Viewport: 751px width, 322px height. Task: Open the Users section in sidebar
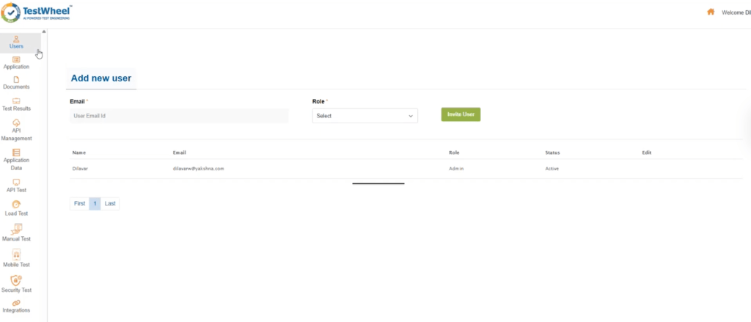pos(16,42)
